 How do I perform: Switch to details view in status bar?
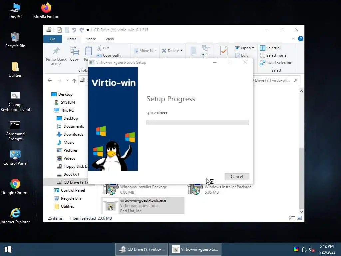pyautogui.click(x=292, y=218)
